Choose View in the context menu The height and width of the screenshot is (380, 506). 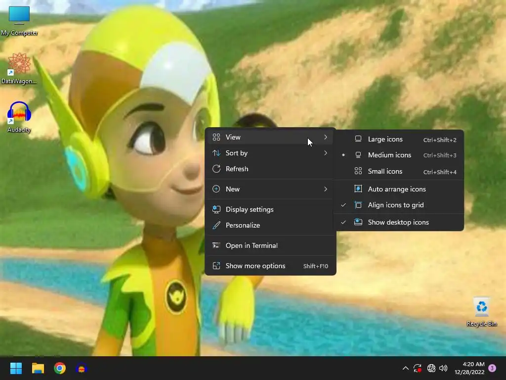pyautogui.click(x=270, y=137)
